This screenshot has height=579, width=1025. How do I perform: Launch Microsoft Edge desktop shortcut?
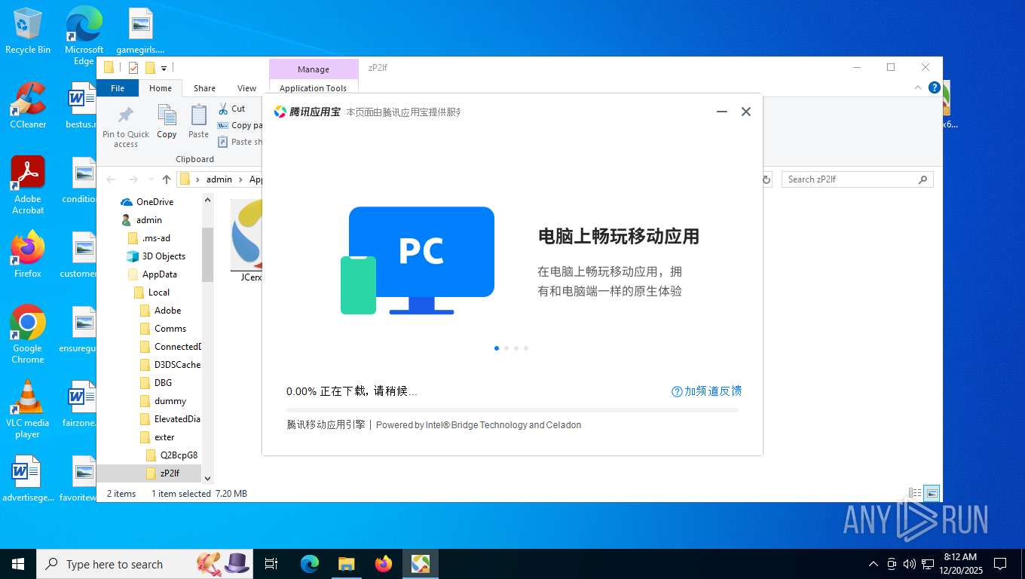coord(84,35)
